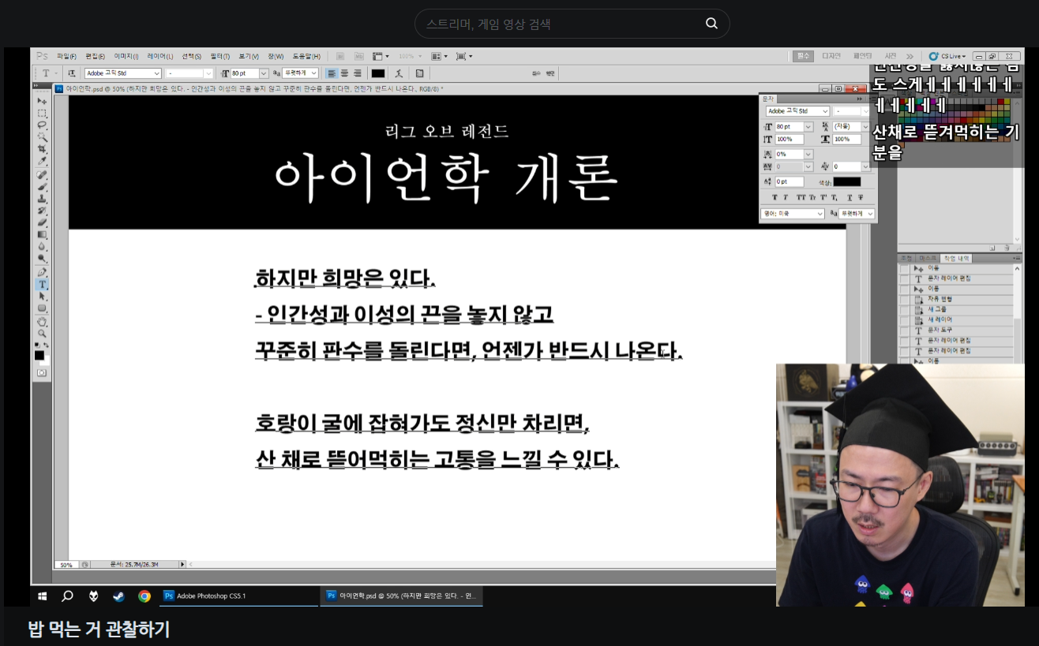Toggle Superscript in Character panel
Viewport: 1039px width, 646px height.
point(823,197)
